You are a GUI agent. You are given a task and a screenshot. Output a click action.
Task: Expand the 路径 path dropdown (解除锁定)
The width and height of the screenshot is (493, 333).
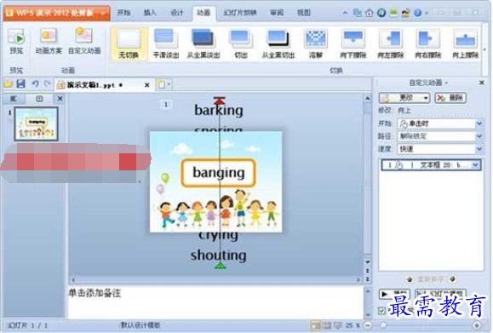tap(479, 136)
